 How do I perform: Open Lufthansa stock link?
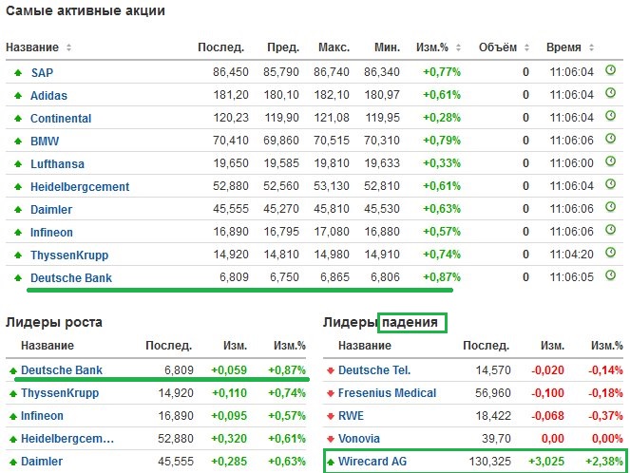[x=57, y=163]
